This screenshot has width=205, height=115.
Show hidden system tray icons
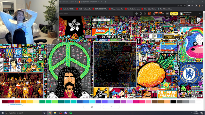(x=191, y=113)
